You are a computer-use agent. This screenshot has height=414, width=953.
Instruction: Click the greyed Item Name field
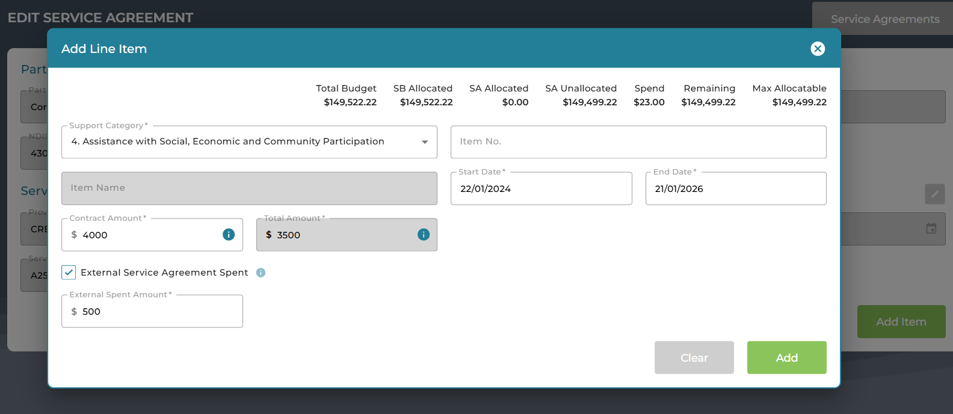(249, 188)
